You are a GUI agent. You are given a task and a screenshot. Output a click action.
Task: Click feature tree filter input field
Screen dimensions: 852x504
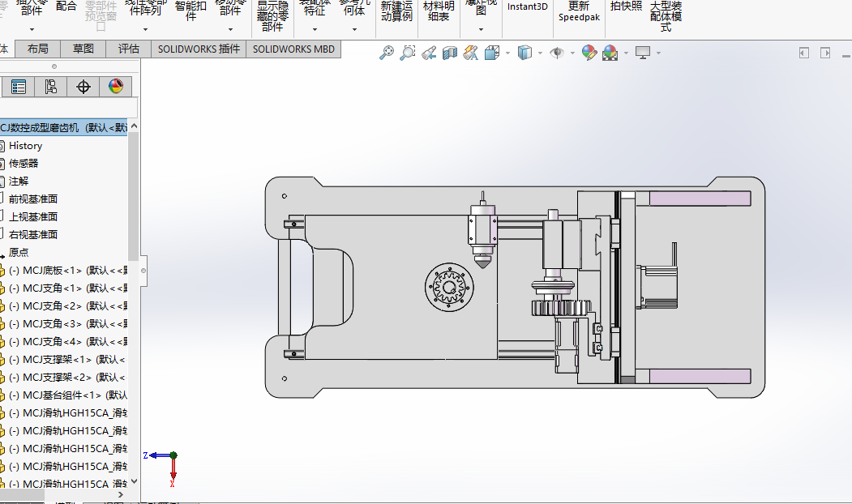69,108
